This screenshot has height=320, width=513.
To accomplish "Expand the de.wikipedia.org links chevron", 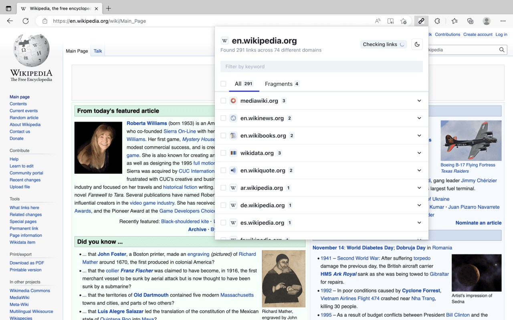I will pyautogui.click(x=419, y=205).
